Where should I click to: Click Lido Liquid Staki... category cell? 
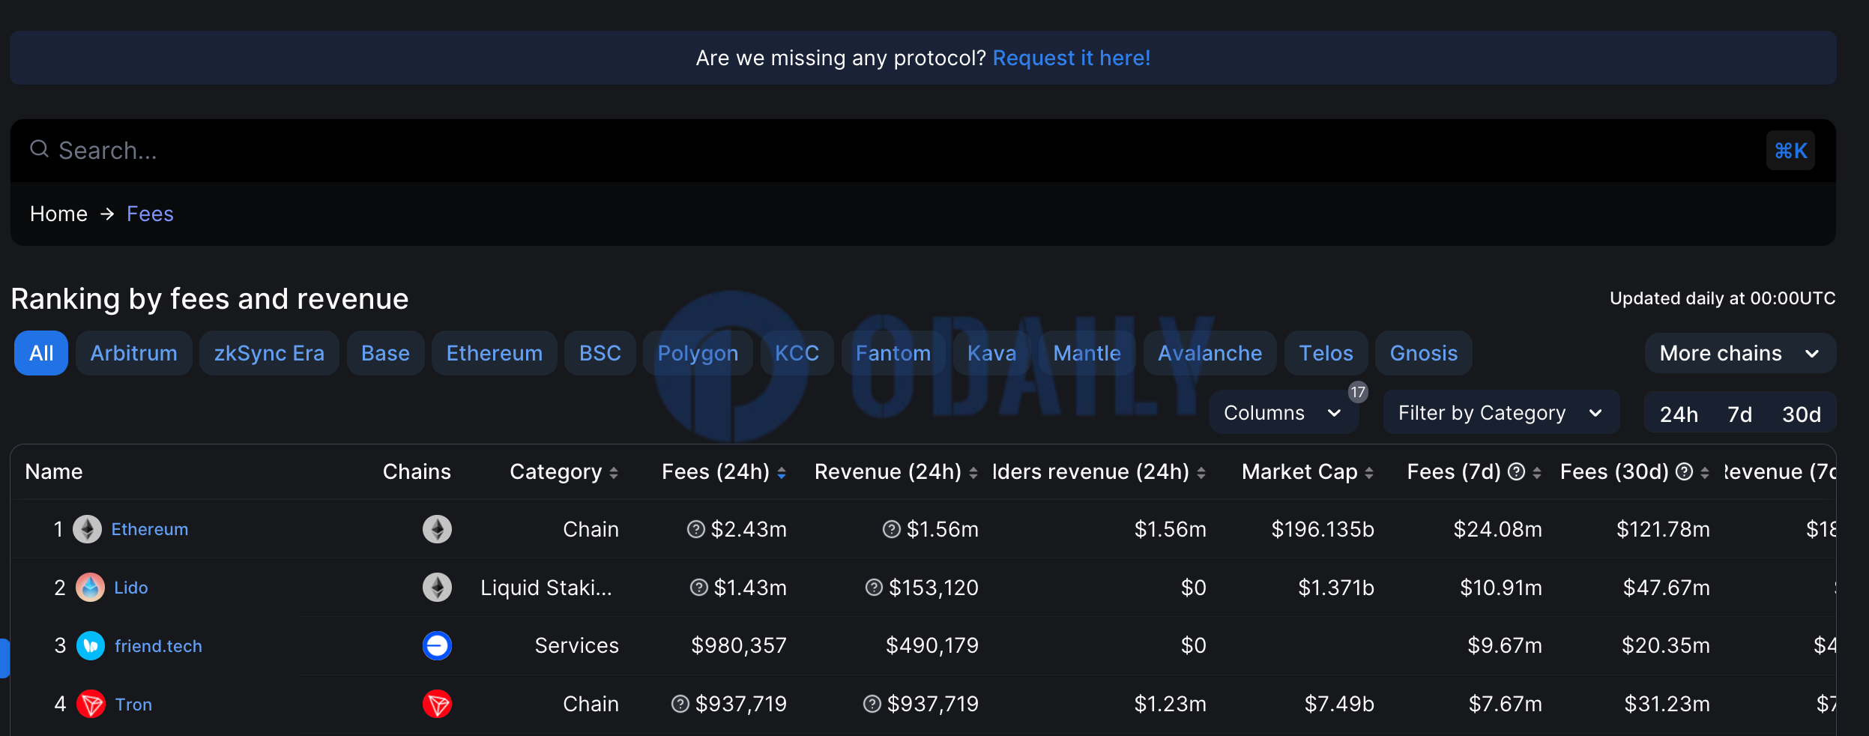(546, 588)
